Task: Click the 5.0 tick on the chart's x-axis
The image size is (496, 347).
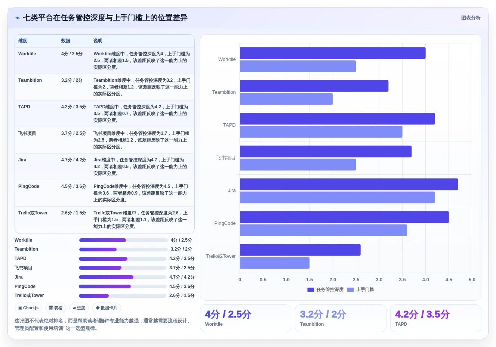Action: click(x=472, y=280)
